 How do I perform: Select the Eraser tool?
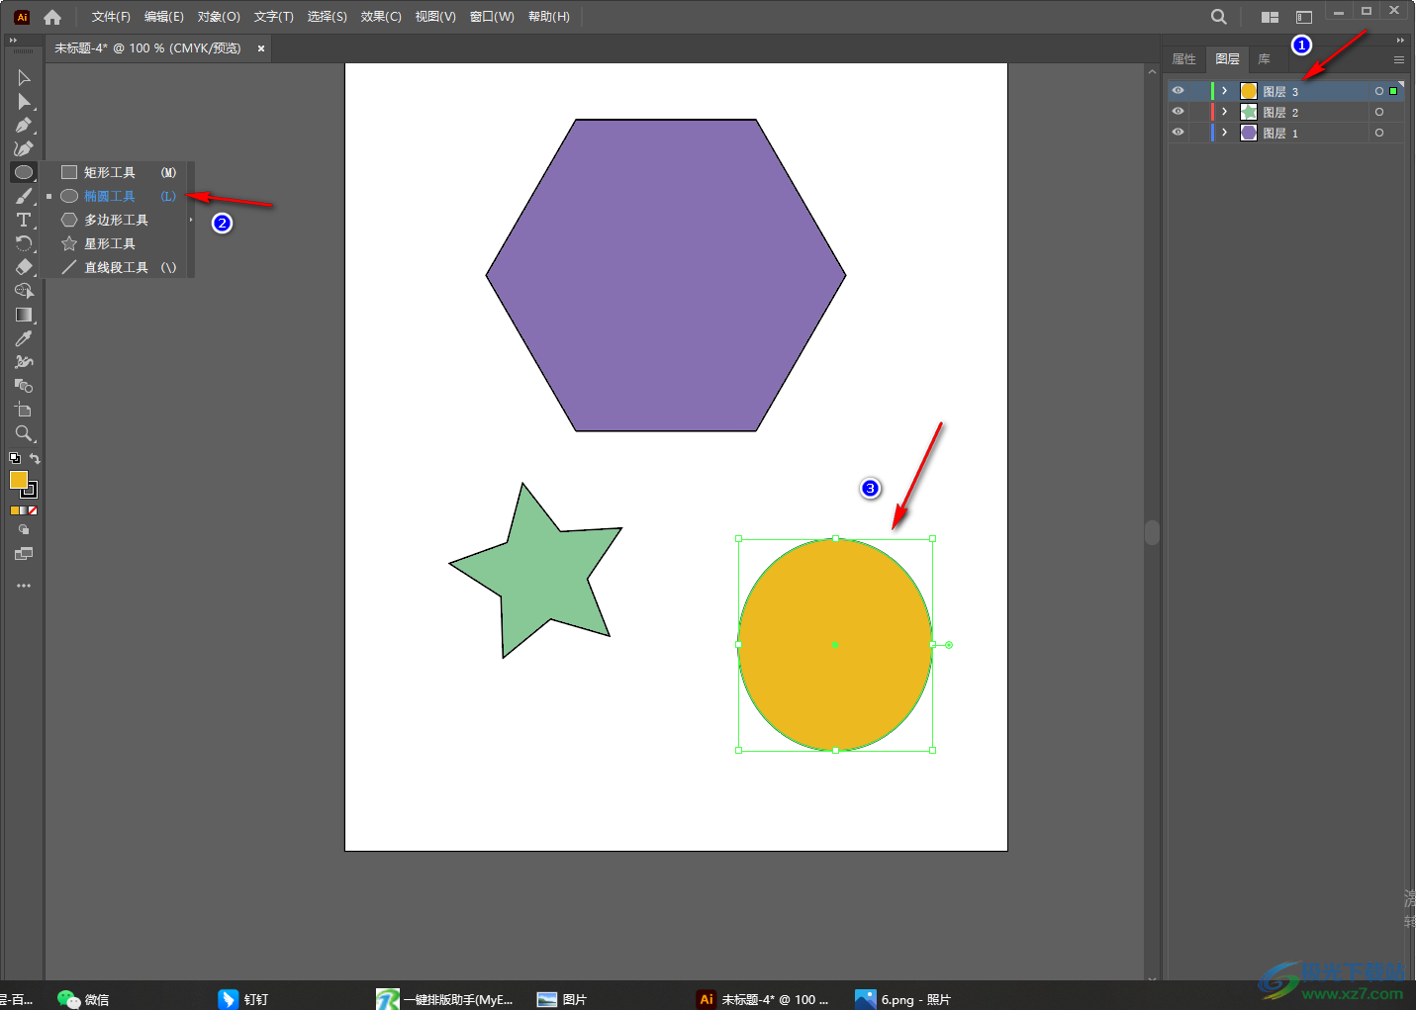(x=24, y=267)
